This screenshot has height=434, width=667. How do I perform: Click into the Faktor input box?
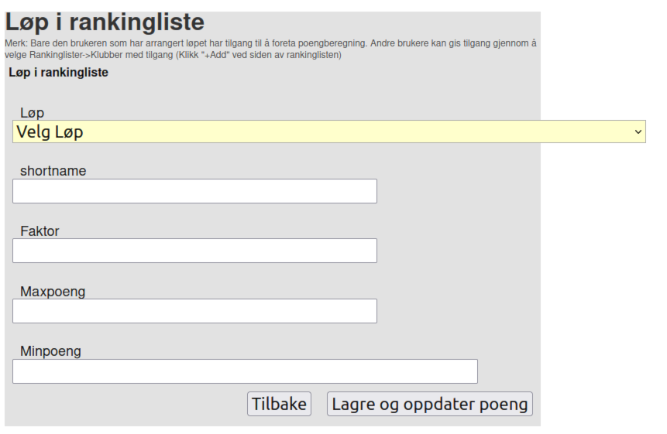194,251
